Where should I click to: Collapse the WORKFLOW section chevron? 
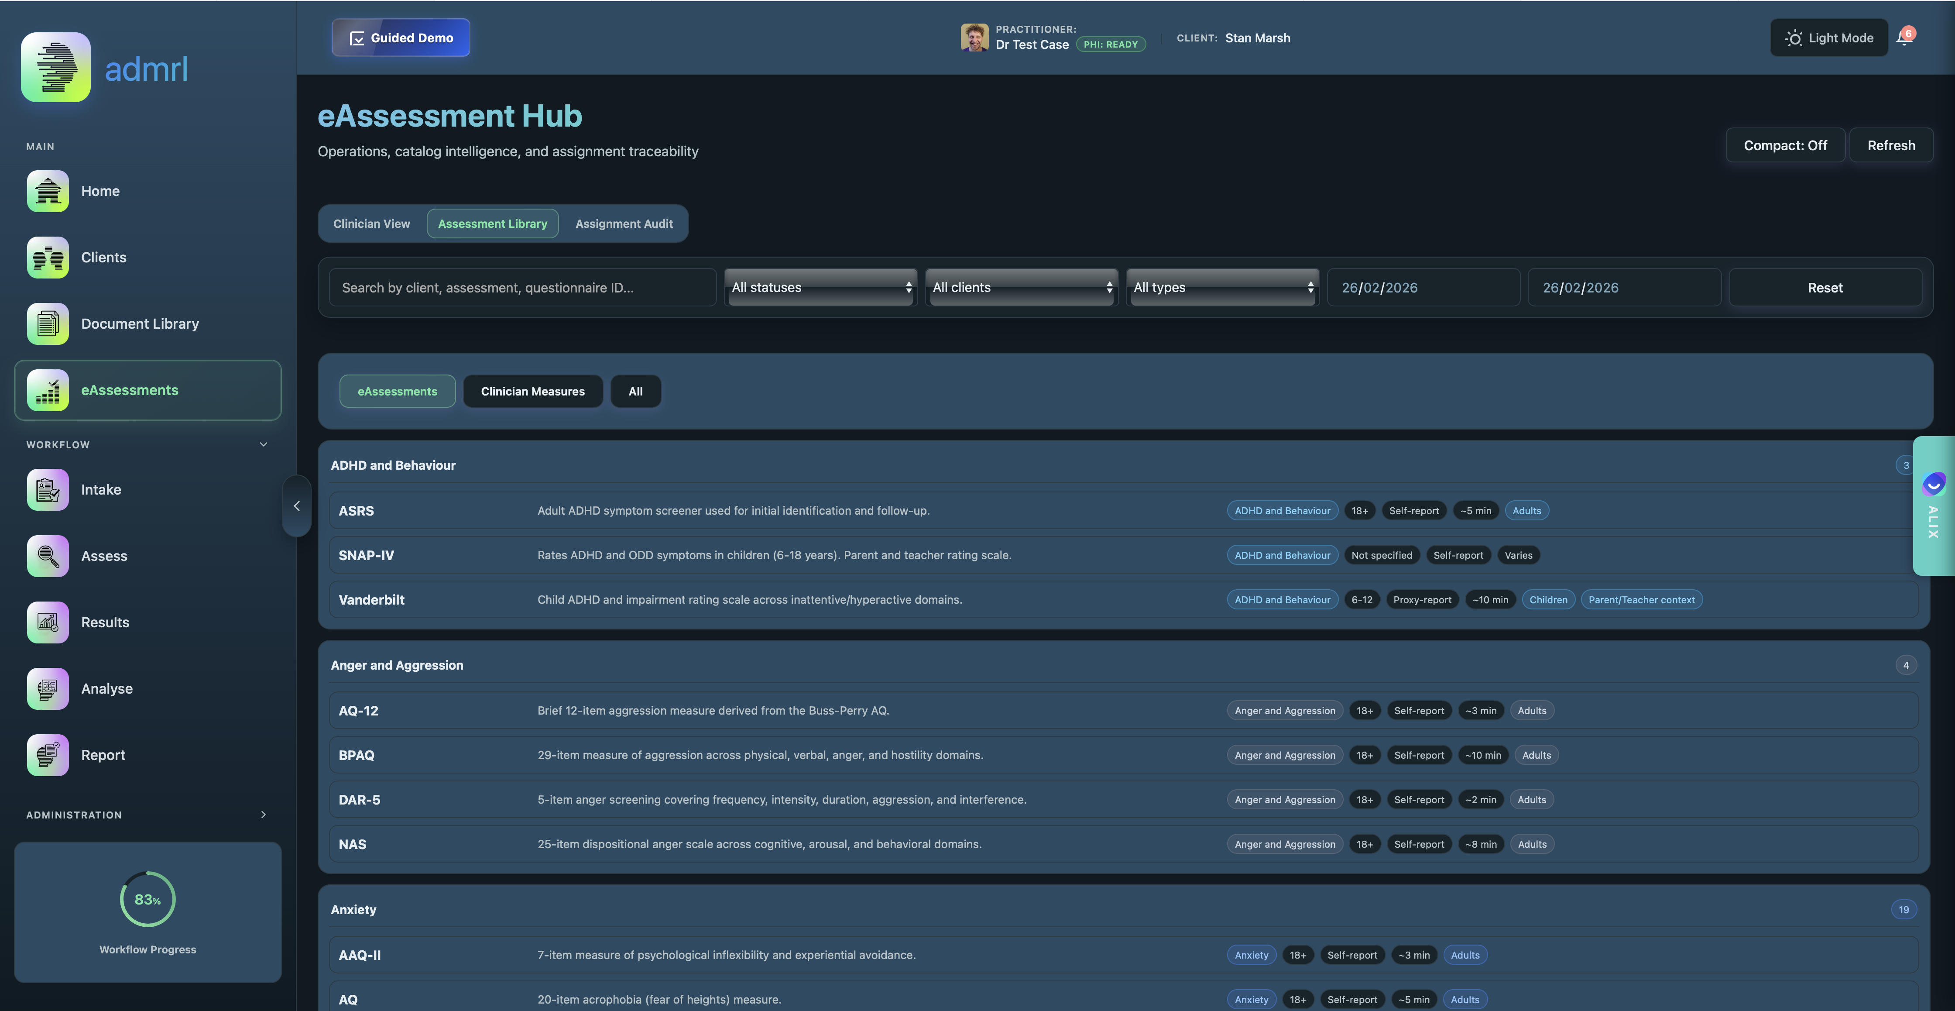pos(263,444)
